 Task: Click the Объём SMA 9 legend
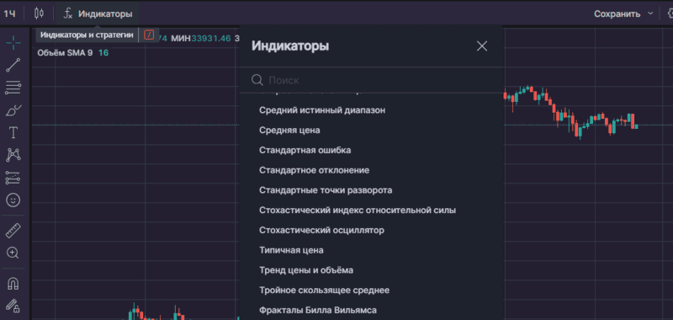[65, 53]
